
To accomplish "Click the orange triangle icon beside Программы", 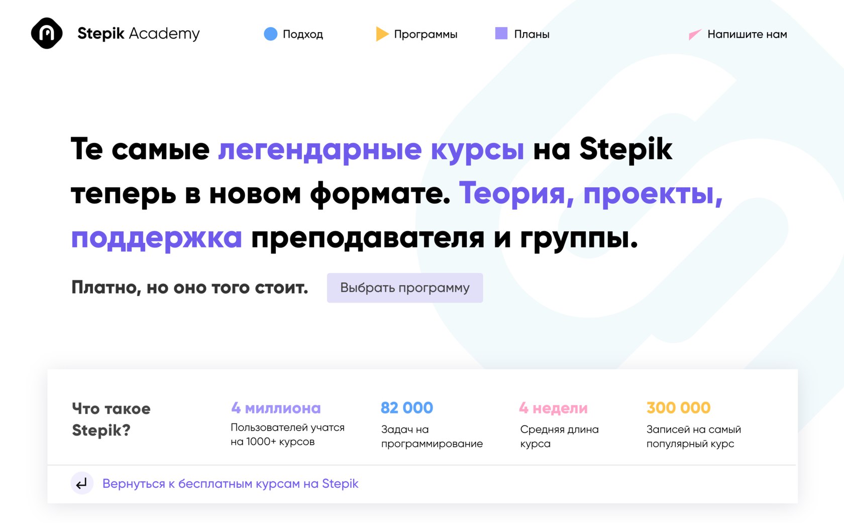I will 382,34.
